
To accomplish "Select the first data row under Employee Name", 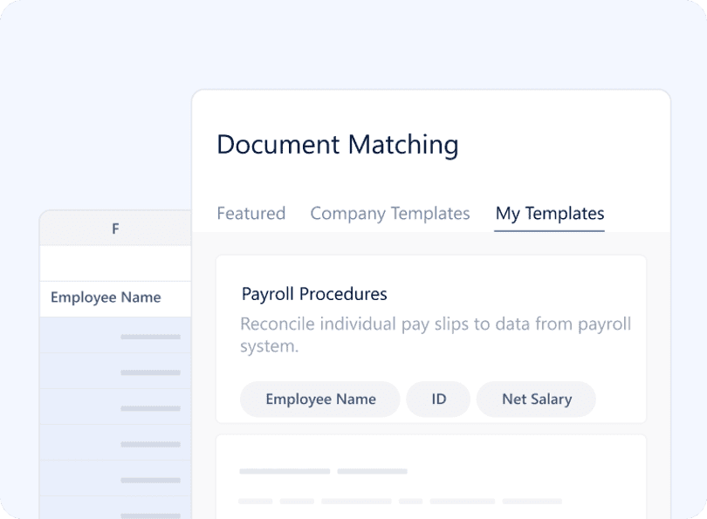I will pyautogui.click(x=115, y=335).
